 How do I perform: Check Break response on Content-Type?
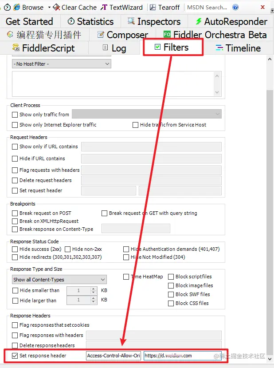click(x=15, y=229)
